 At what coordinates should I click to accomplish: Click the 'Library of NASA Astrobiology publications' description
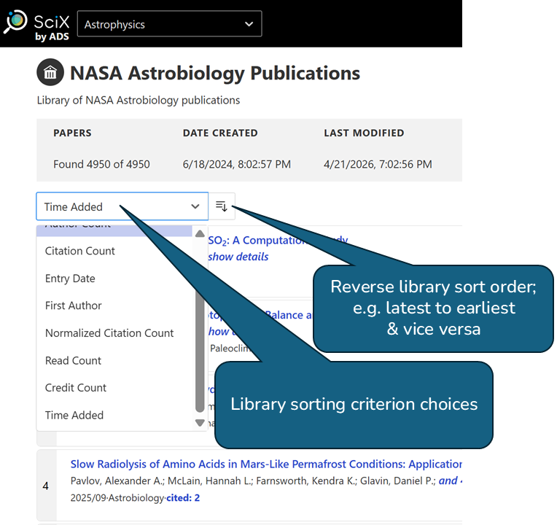click(x=139, y=100)
